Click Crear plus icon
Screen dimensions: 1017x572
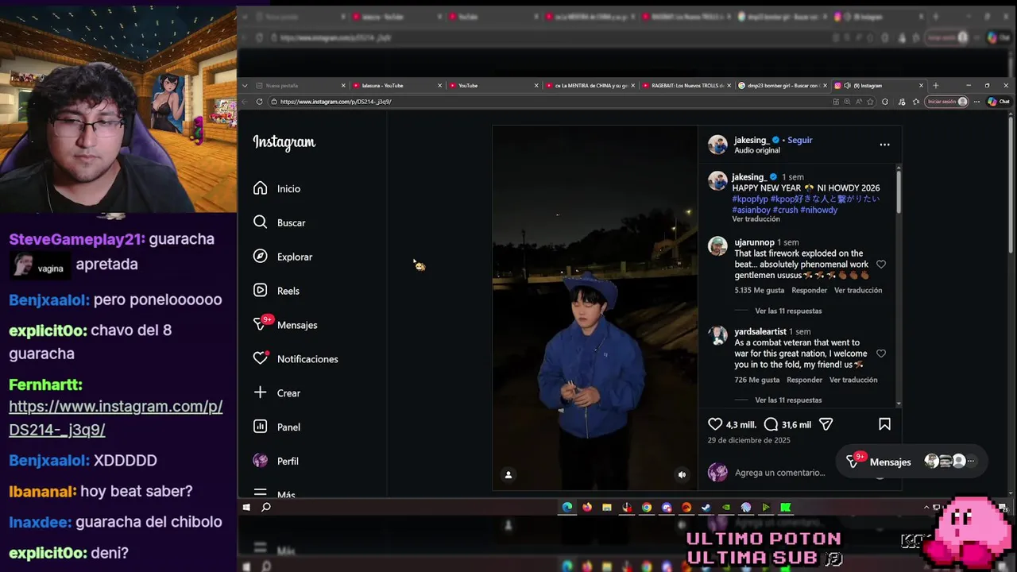(x=260, y=392)
